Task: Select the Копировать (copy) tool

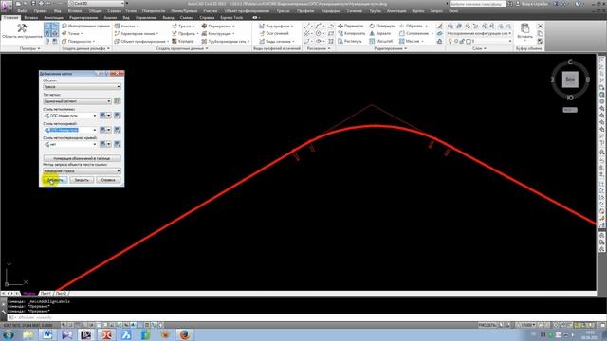Action: 351,34
